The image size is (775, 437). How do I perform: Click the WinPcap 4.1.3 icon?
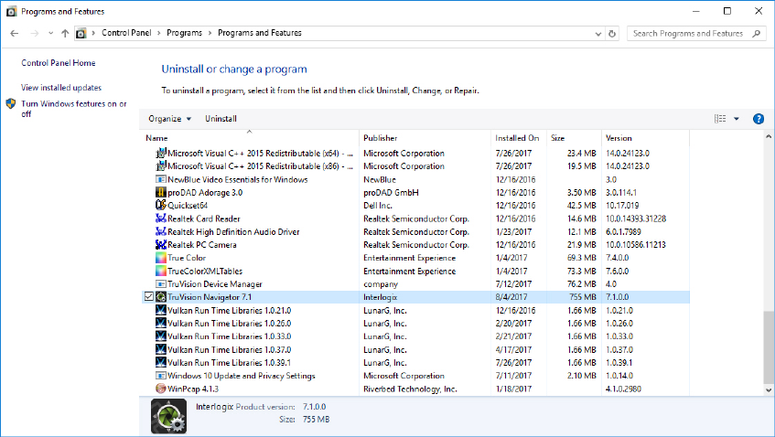tap(161, 389)
